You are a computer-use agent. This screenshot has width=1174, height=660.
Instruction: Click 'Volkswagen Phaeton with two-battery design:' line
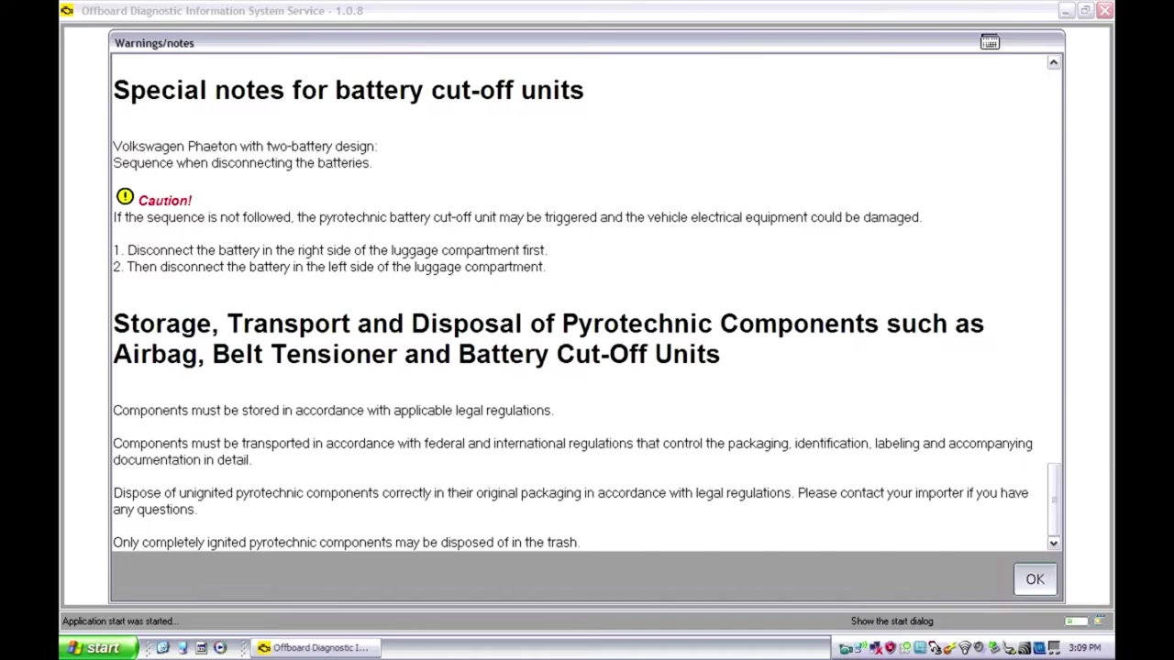point(245,146)
